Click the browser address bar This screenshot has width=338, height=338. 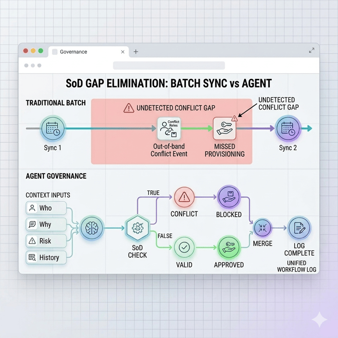(169, 66)
